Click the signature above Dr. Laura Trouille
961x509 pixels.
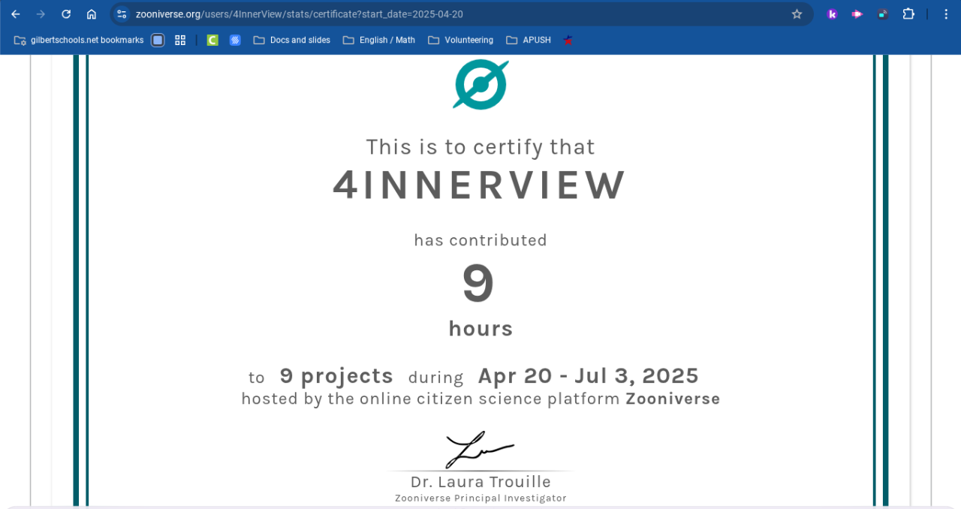480,450
